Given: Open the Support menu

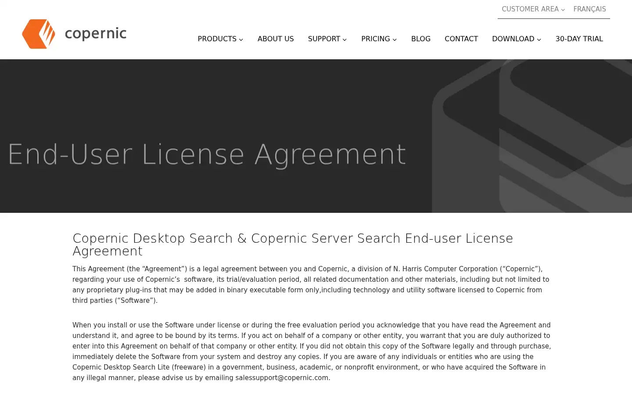Looking at the screenshot, I should (327, 39).
